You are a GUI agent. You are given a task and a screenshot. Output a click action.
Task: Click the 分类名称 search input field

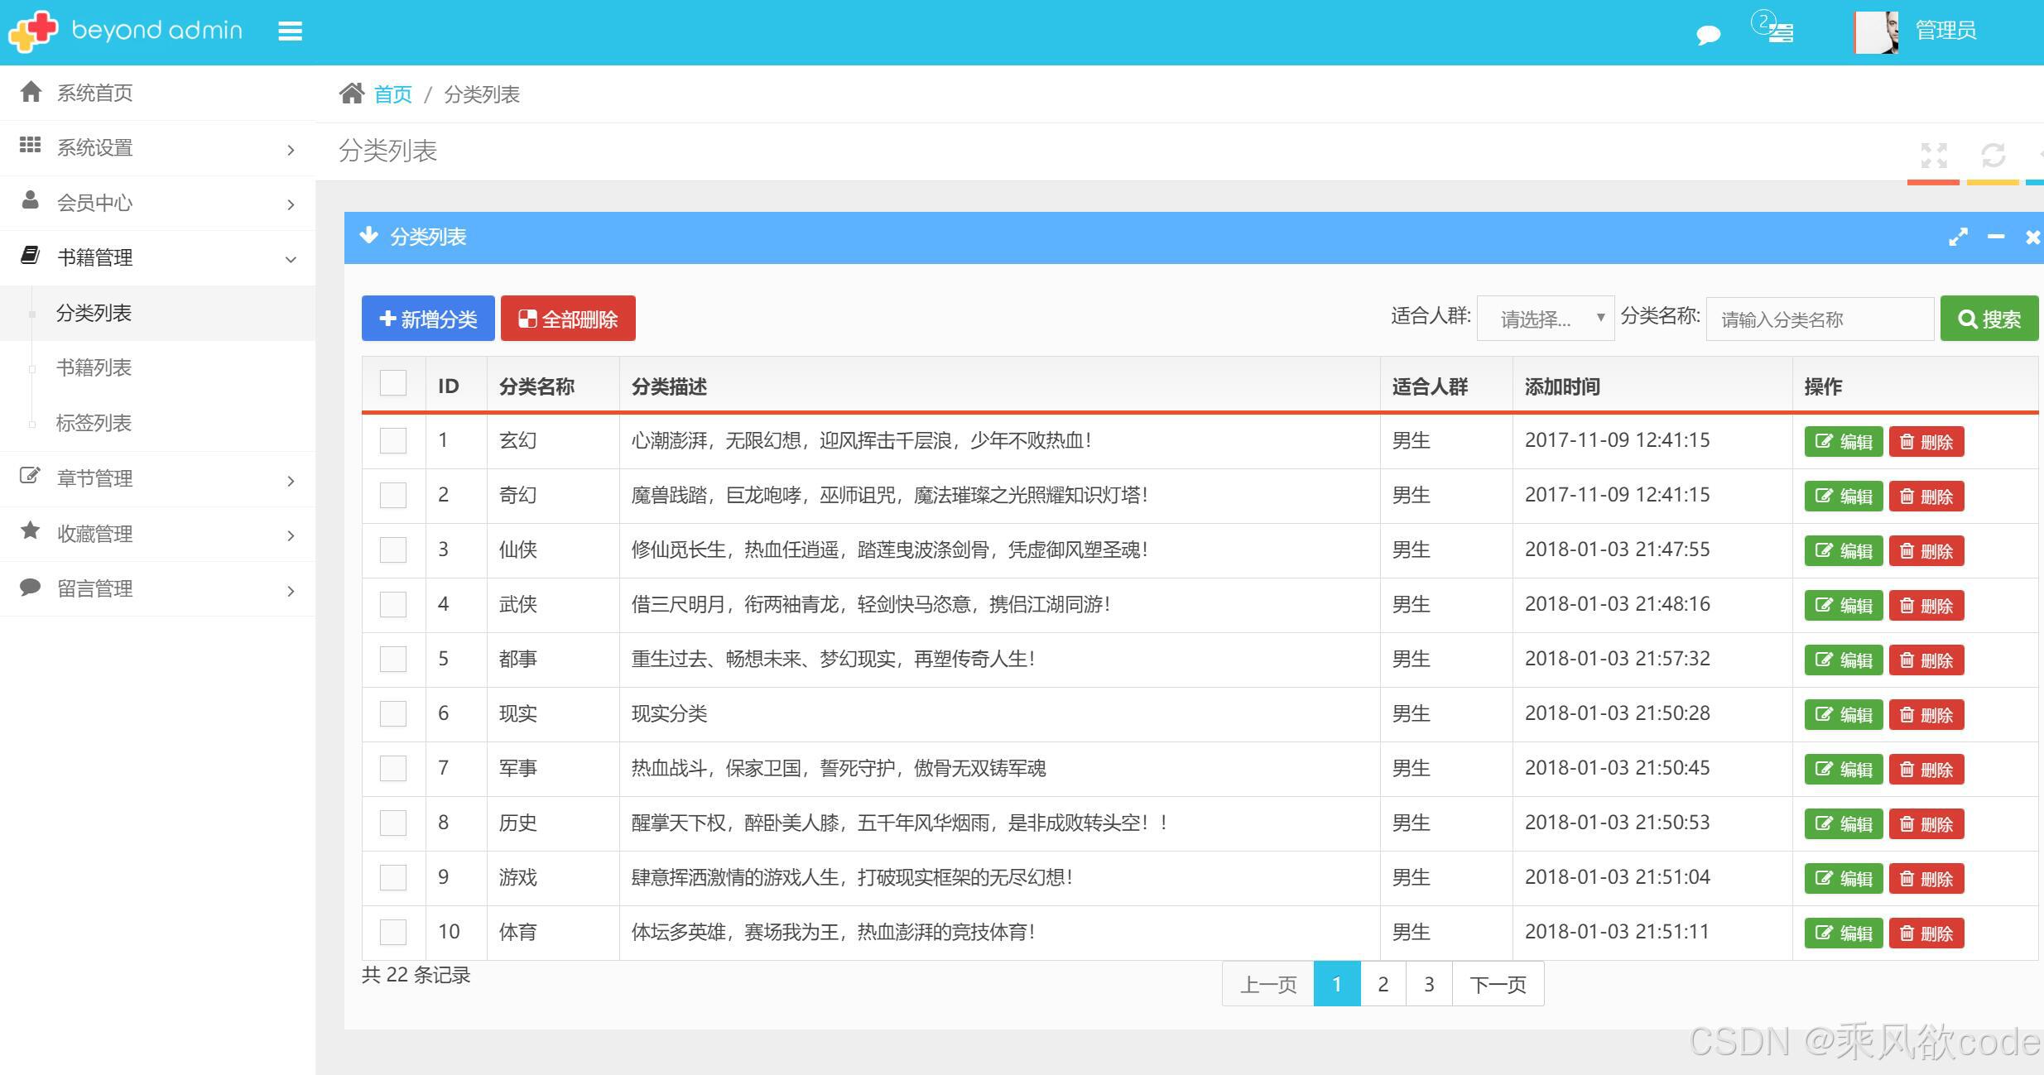[x=1819, y=319]
